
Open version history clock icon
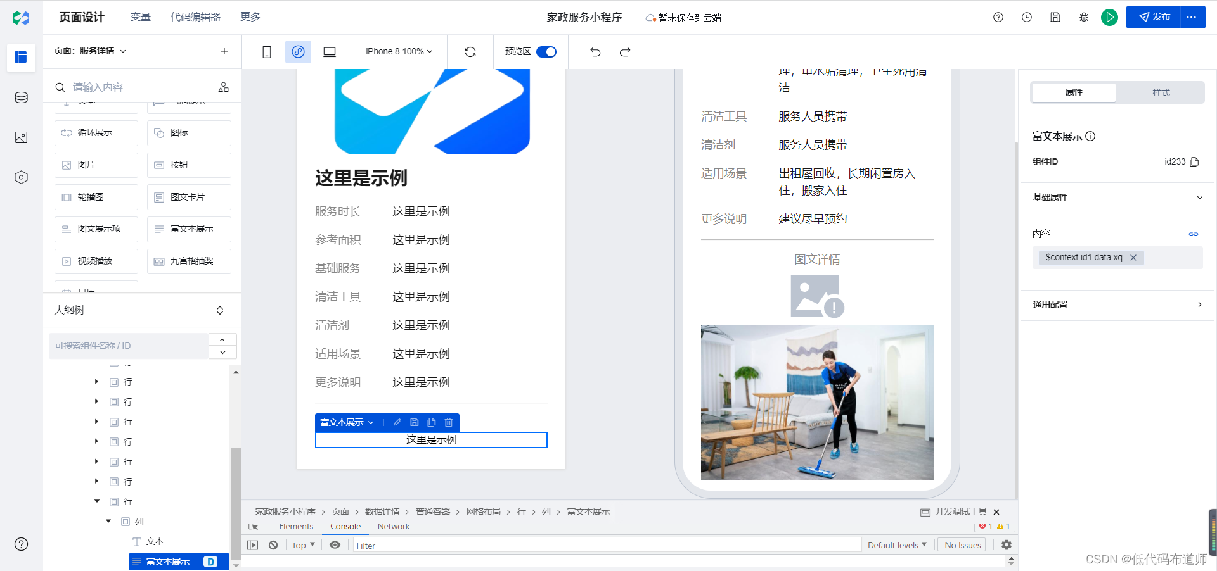(x=1027, y=17)
